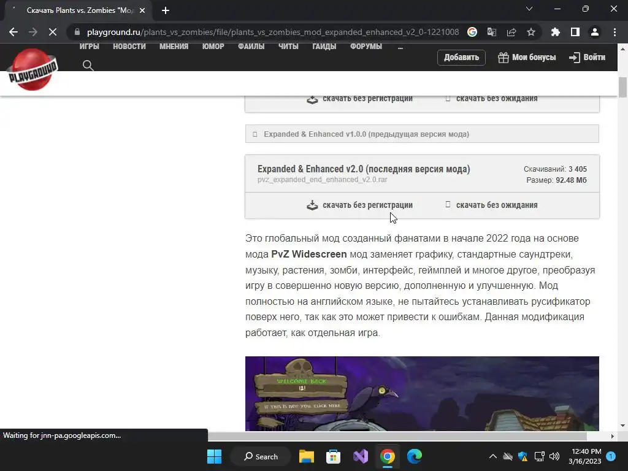Click the bold PvZ Widescreen text
Screen dimensions: 628x471
click(x=309, y=255)
